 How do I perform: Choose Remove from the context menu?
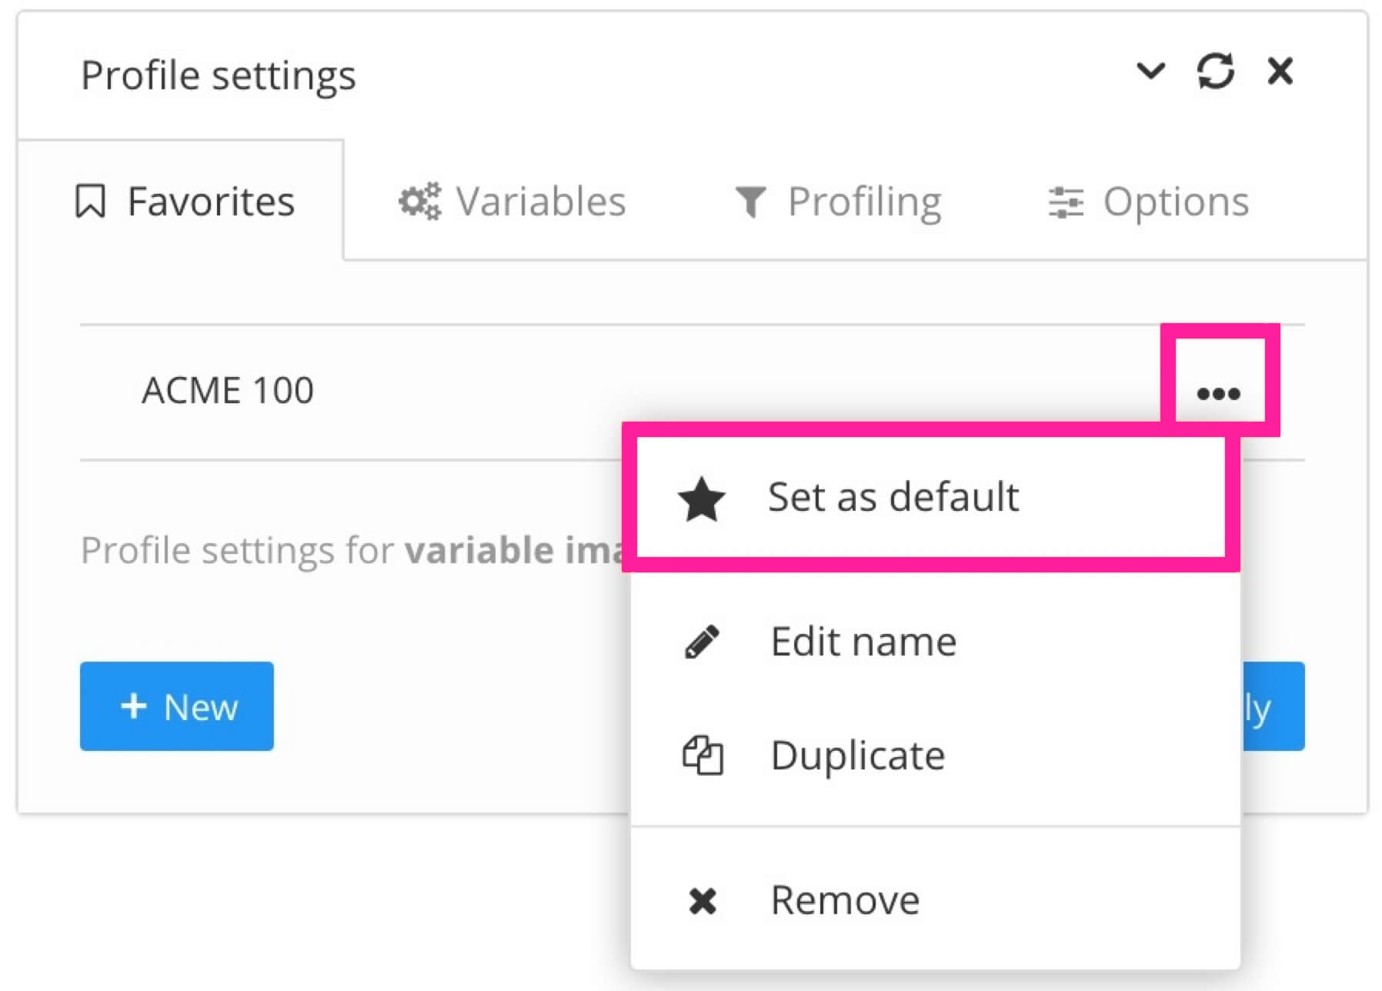tap(843, 899)
